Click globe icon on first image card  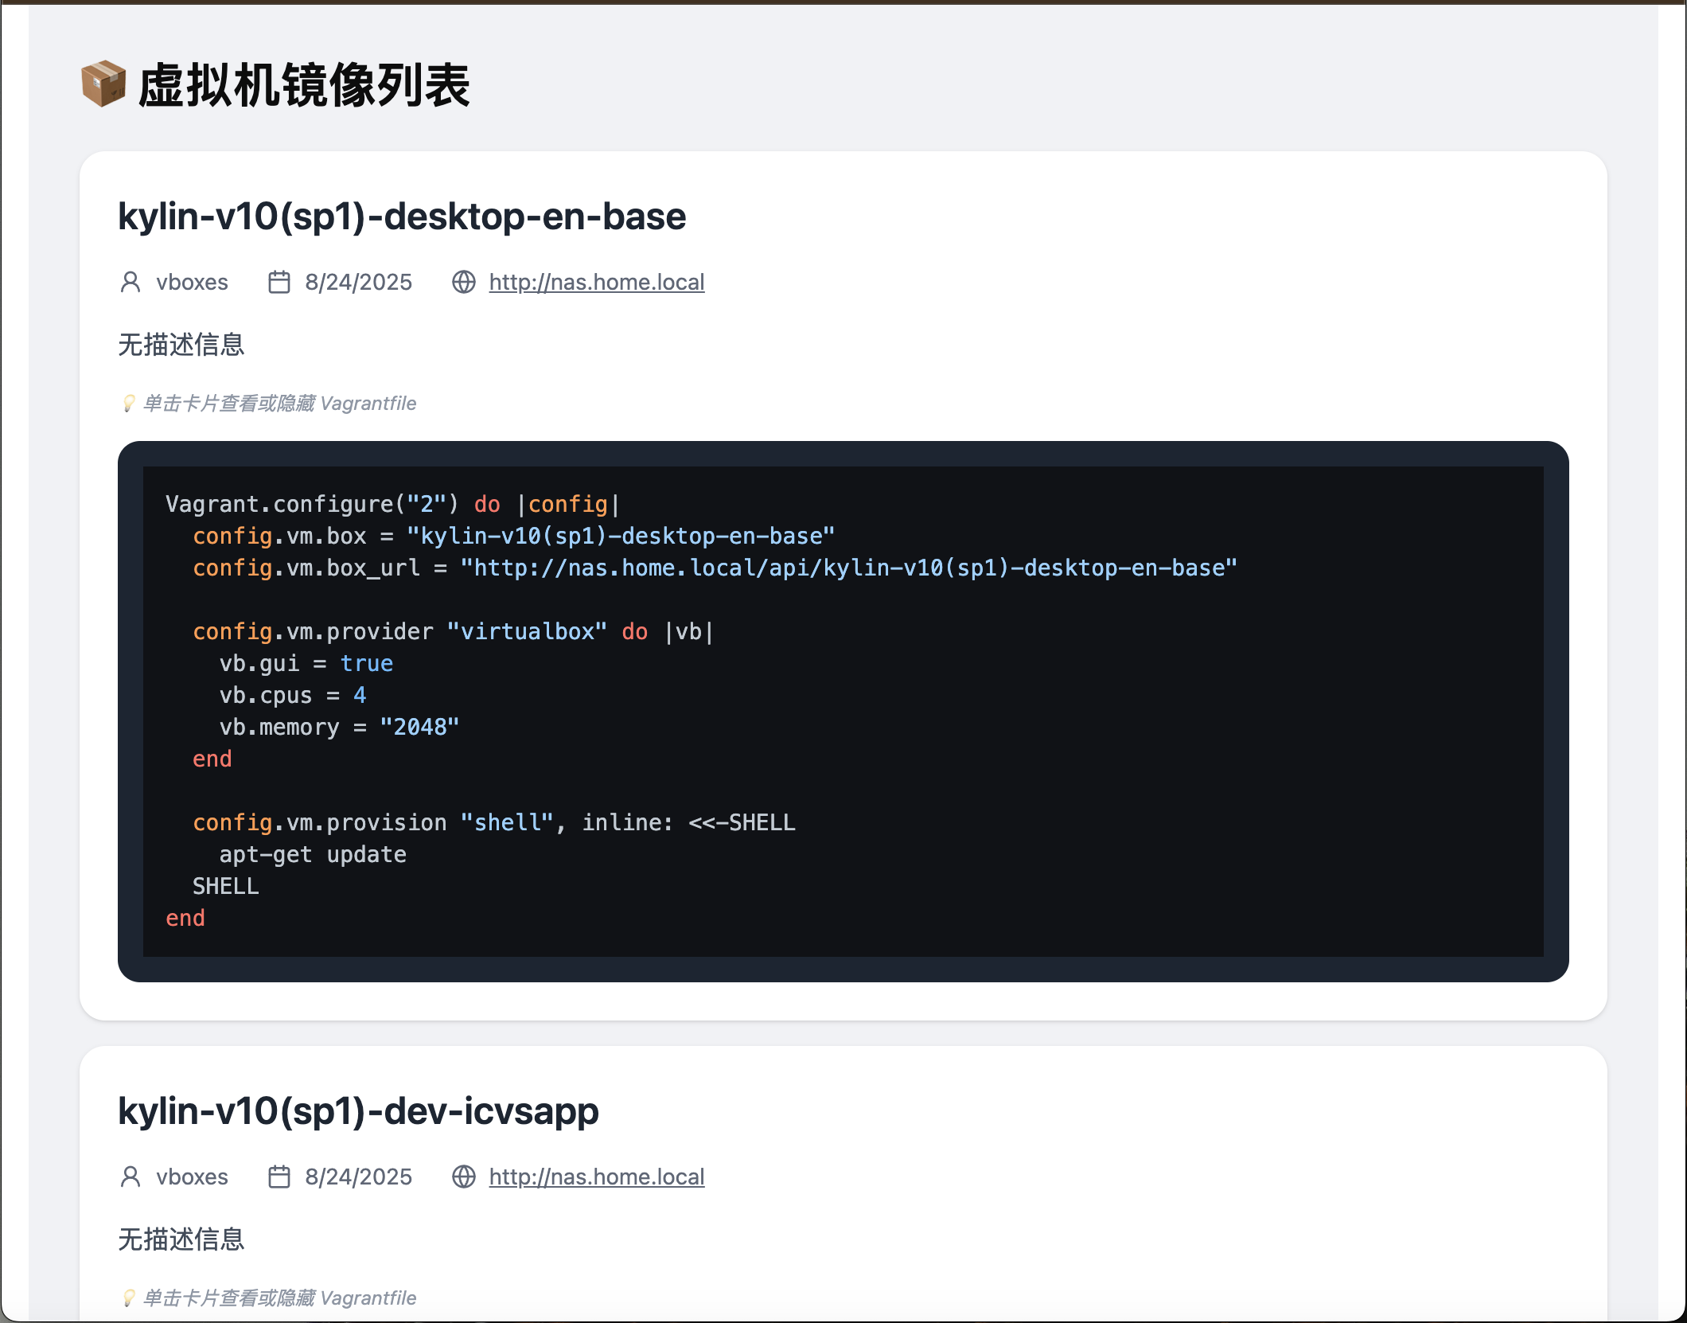tap(464, 282)
